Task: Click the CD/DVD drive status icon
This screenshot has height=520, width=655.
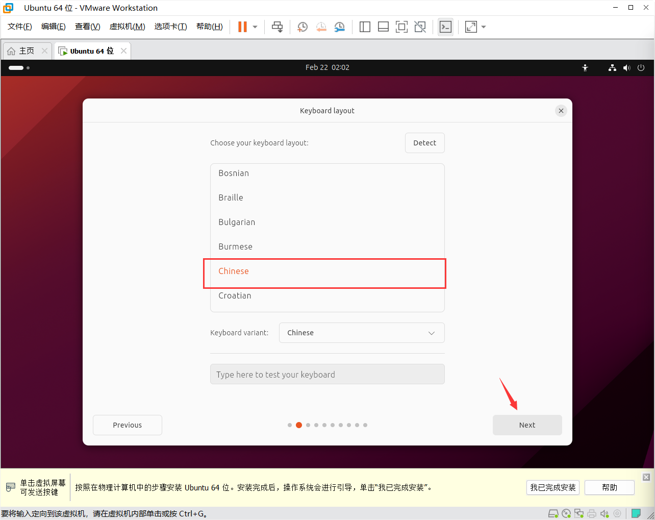Action: (x=566, y=513)
